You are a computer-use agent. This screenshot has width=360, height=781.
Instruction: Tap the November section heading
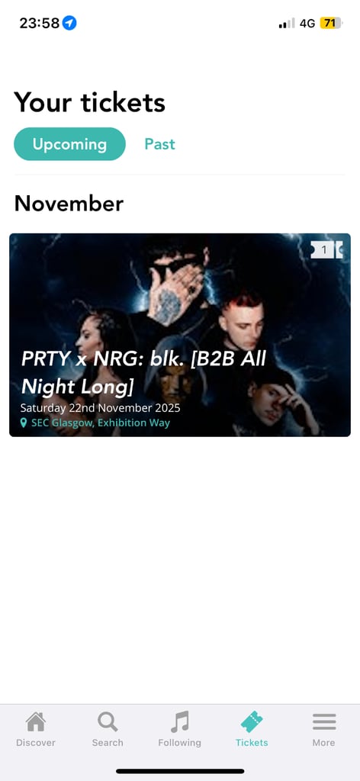click(x=69, y=203)
